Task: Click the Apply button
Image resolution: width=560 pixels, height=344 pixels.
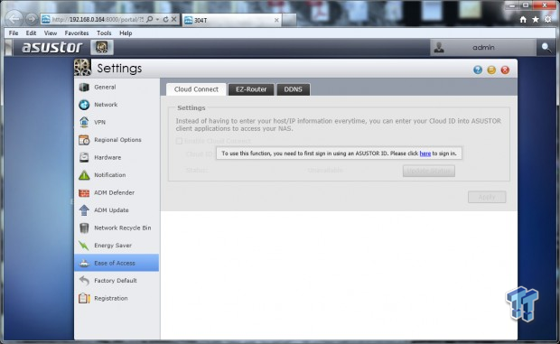Action: [487, 197]
